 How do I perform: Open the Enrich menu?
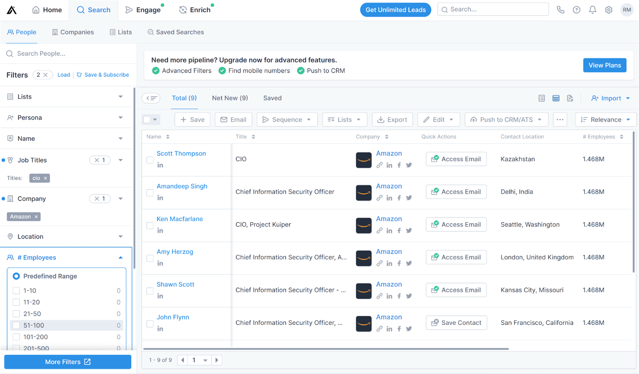[x=195, y=10]
